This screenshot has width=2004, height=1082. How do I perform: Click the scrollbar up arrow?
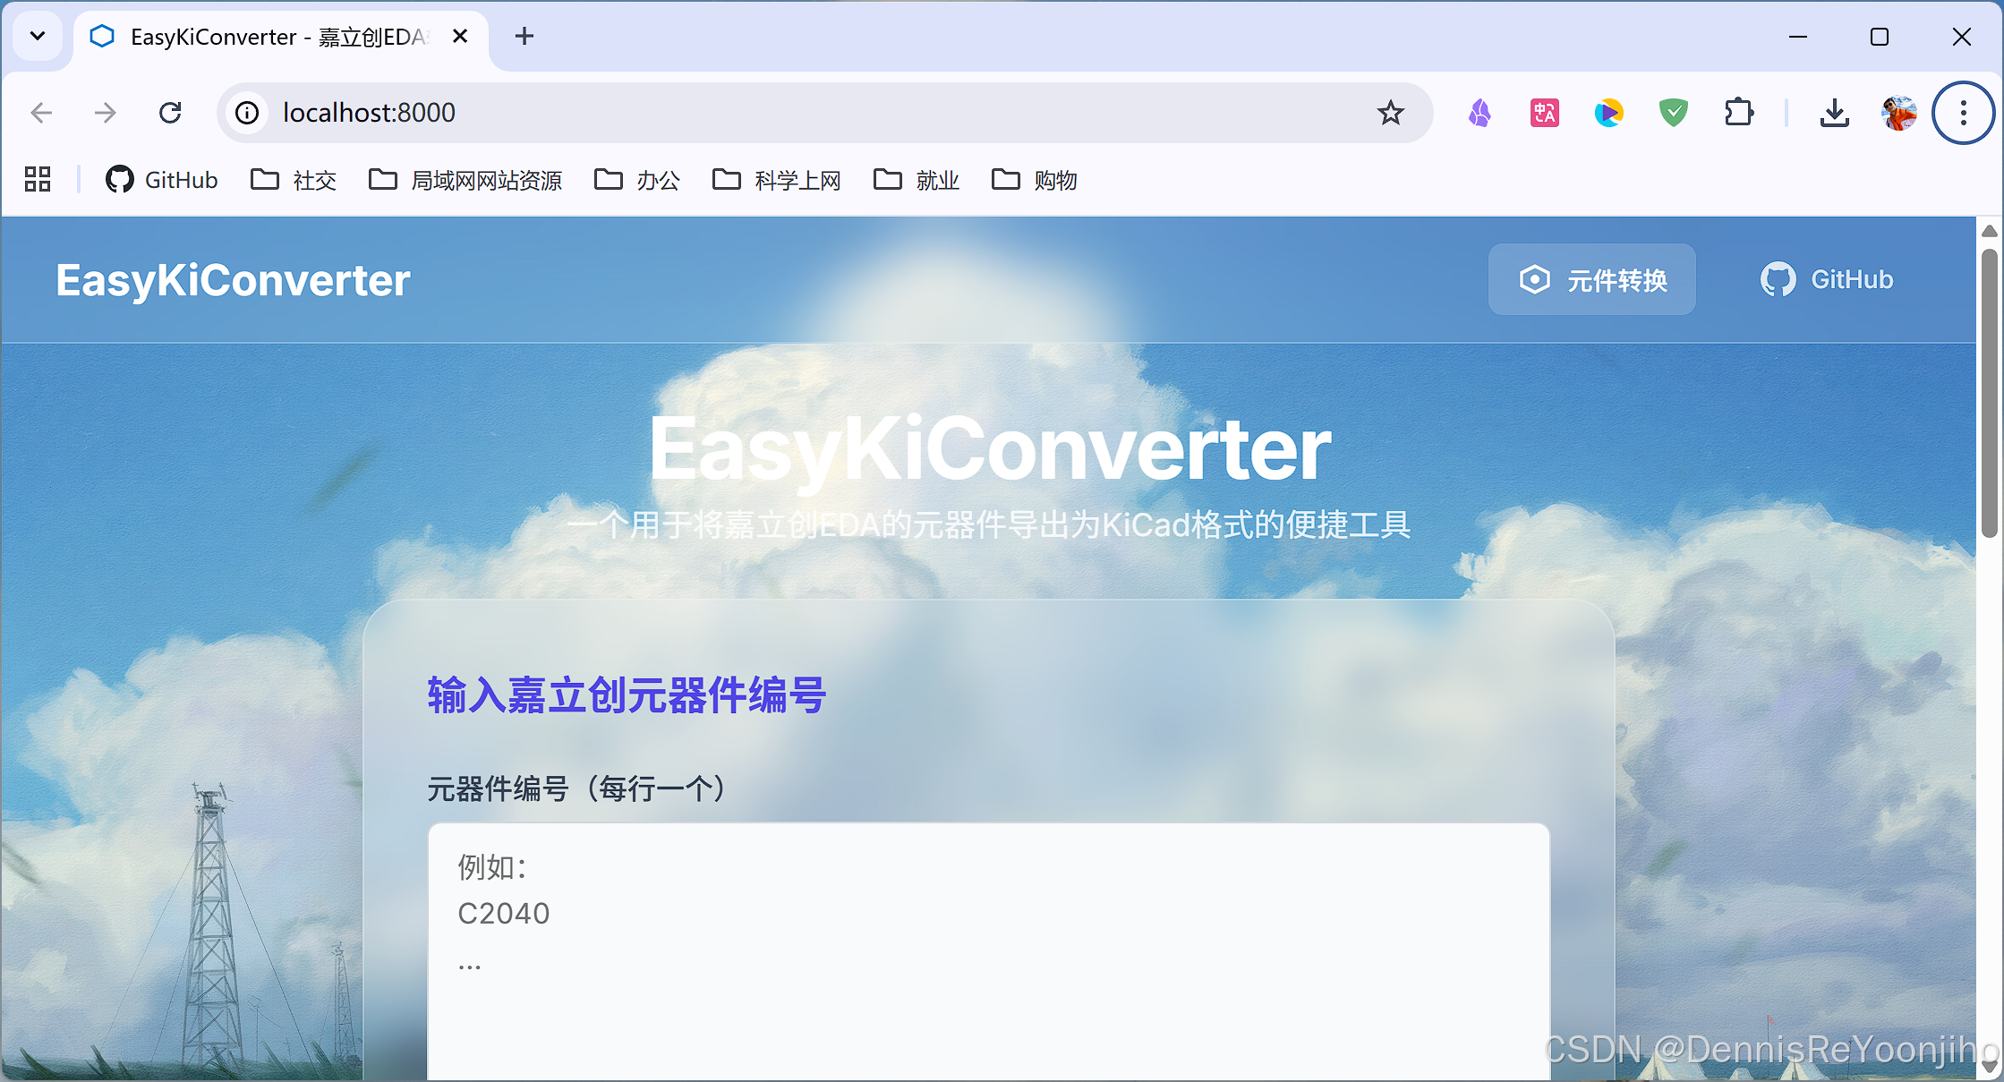point(1989,231)
